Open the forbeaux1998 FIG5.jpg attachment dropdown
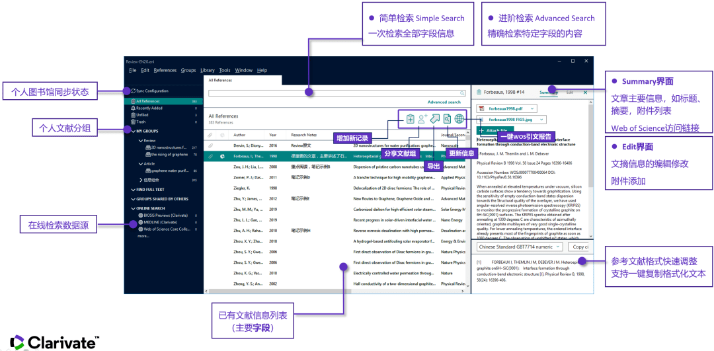 click(x=542, y=119)
